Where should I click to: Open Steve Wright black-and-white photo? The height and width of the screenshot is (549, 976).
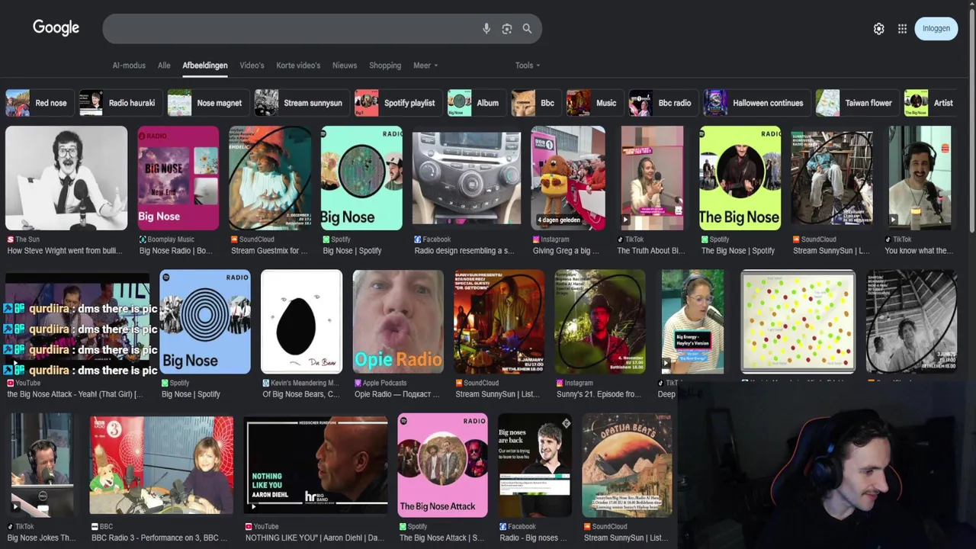click(x=66, y=178)
